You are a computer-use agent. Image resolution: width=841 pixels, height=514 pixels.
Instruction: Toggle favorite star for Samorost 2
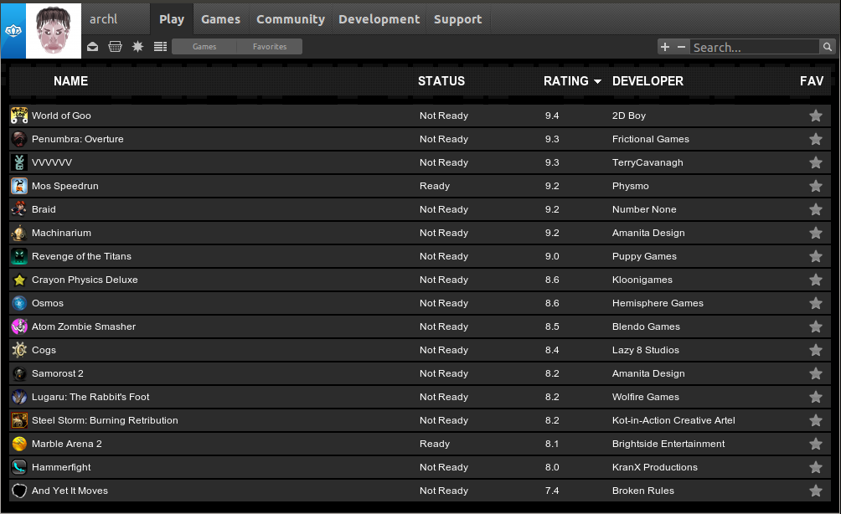(x=816, y=373)
